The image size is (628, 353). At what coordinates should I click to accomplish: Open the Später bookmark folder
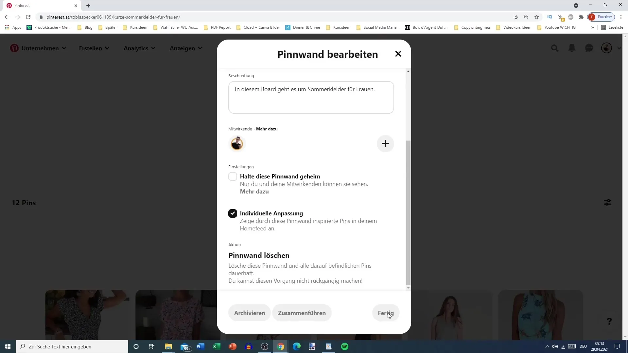pos(108,27)
